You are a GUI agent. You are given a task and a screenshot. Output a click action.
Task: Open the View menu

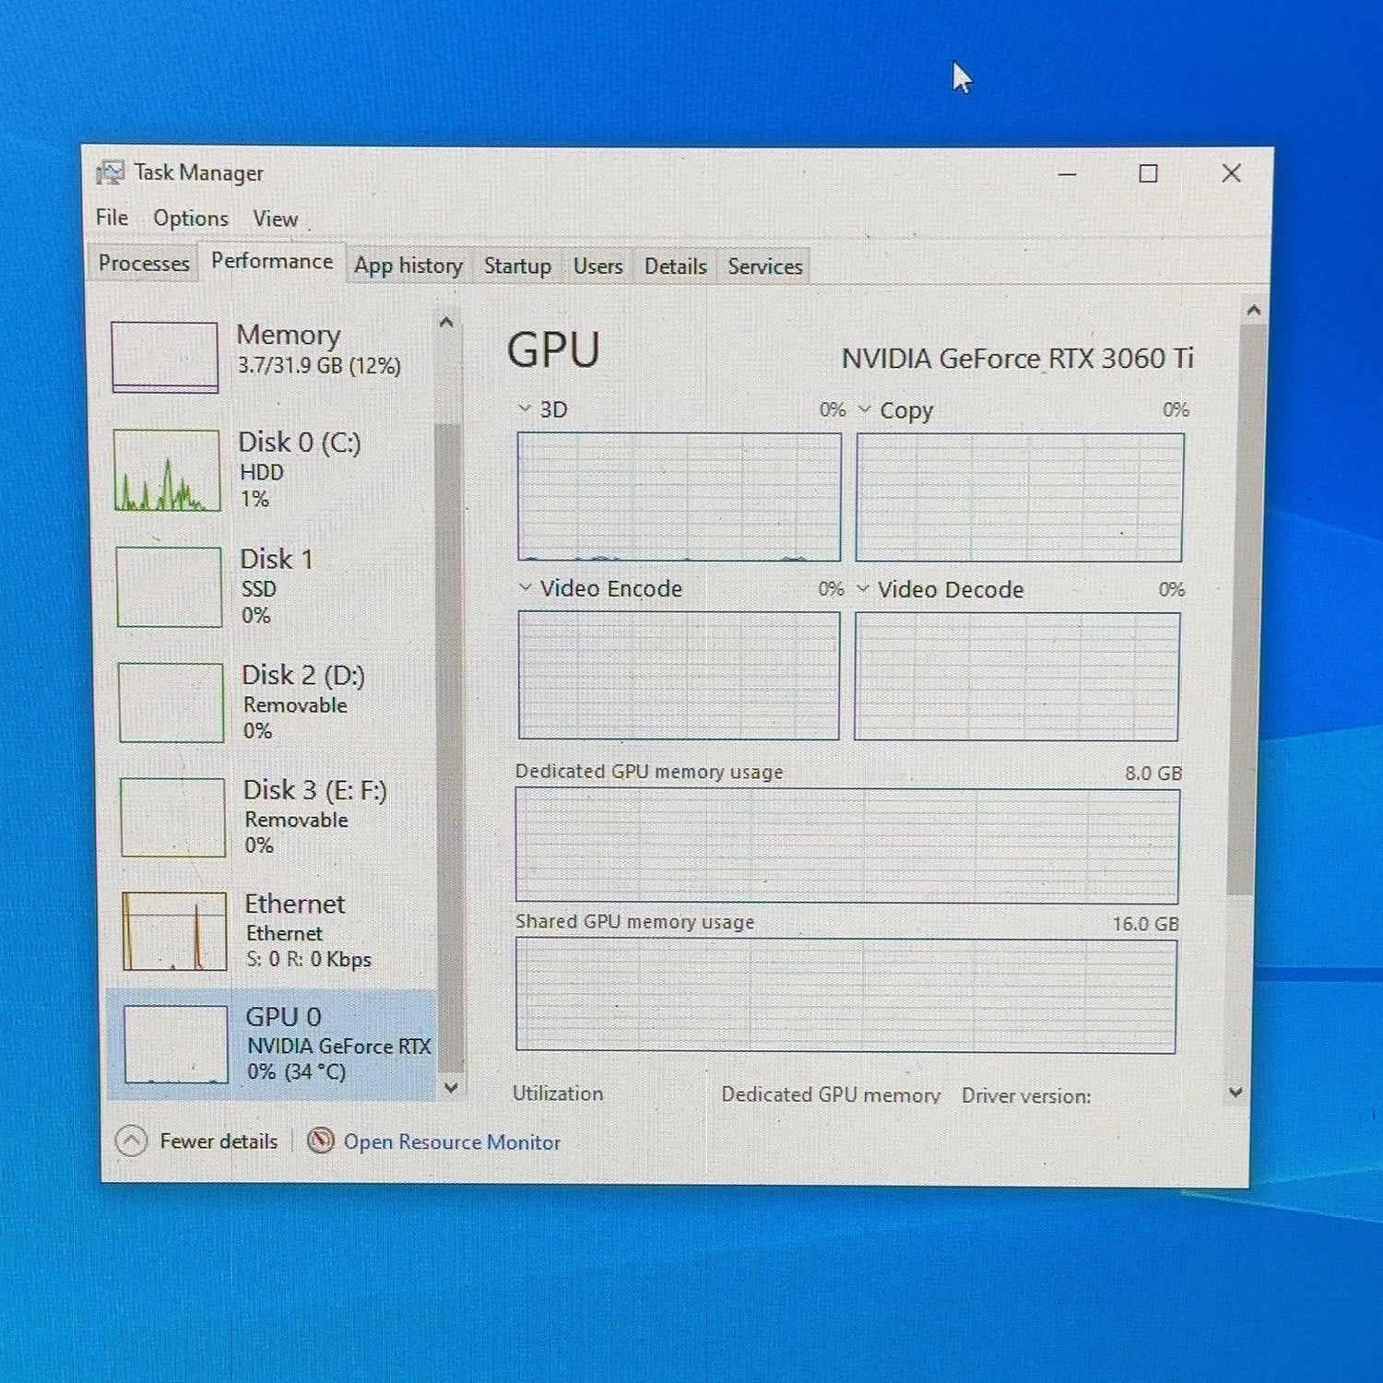point(276,219)
